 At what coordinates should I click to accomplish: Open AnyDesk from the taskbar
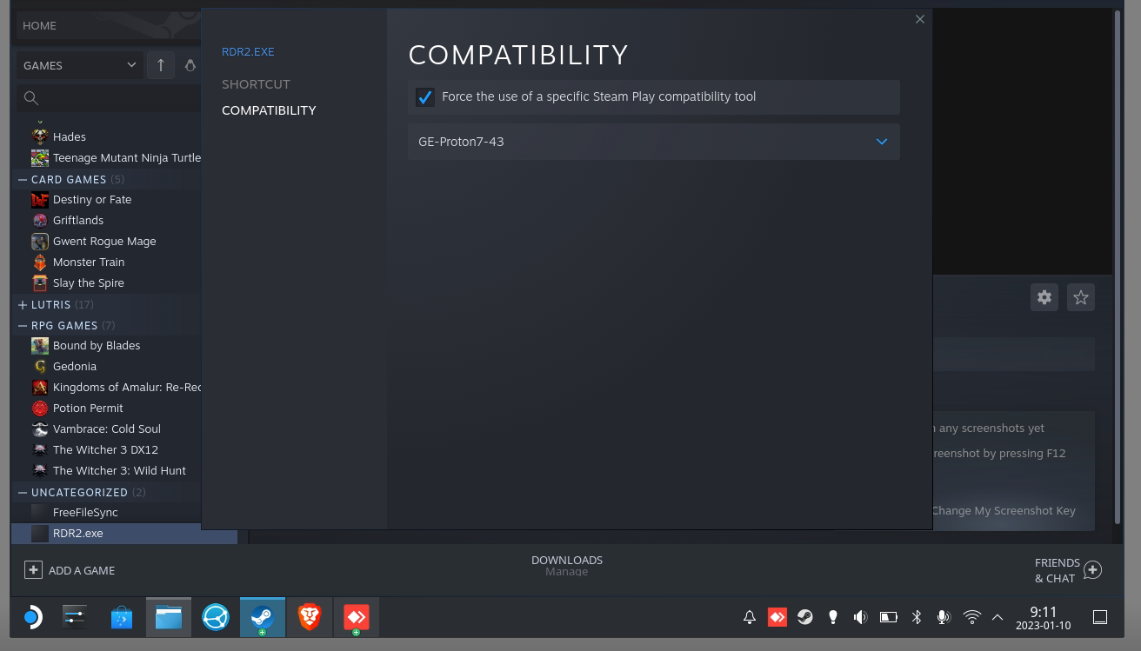[x=357, y=618]
